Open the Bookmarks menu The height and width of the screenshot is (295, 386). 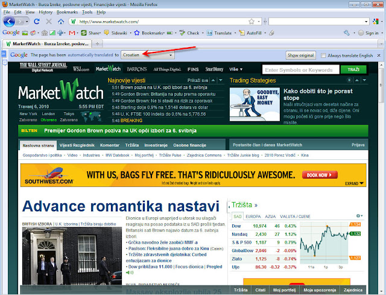coord(67,12)
